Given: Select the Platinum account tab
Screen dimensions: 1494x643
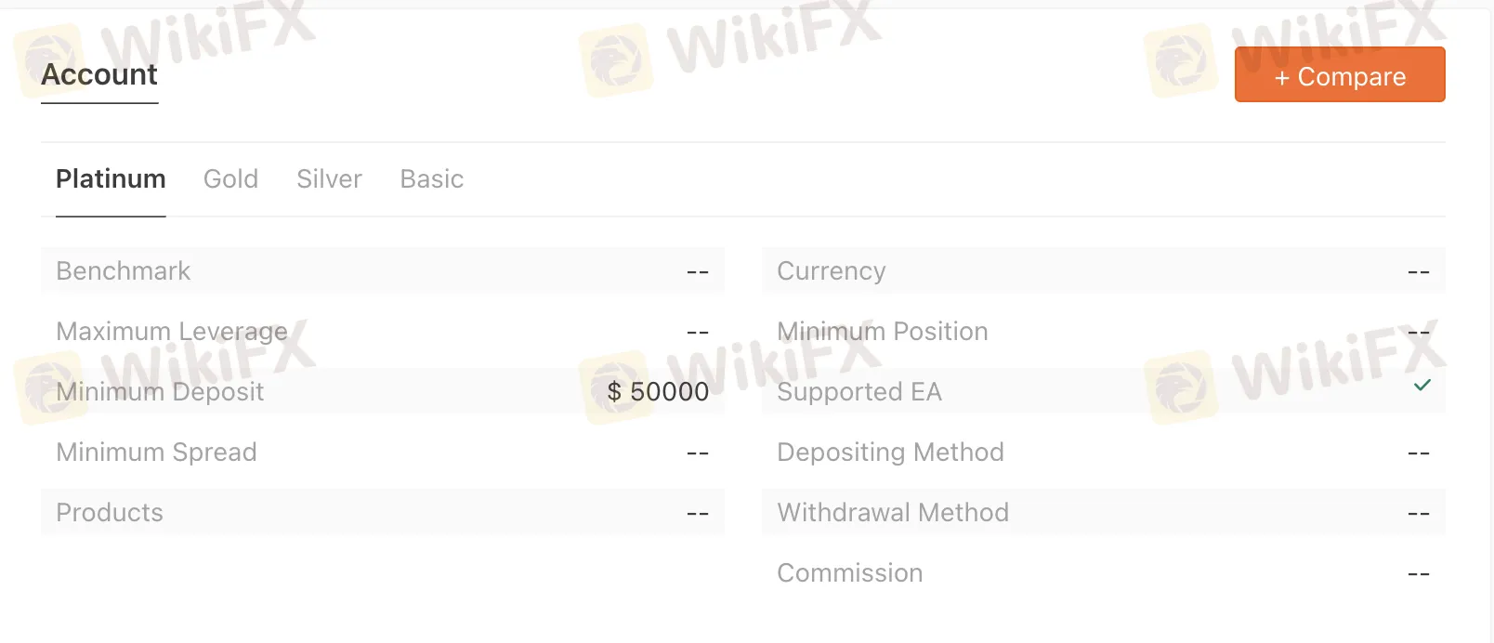Looking at the screenshot, I should point(111,178).
